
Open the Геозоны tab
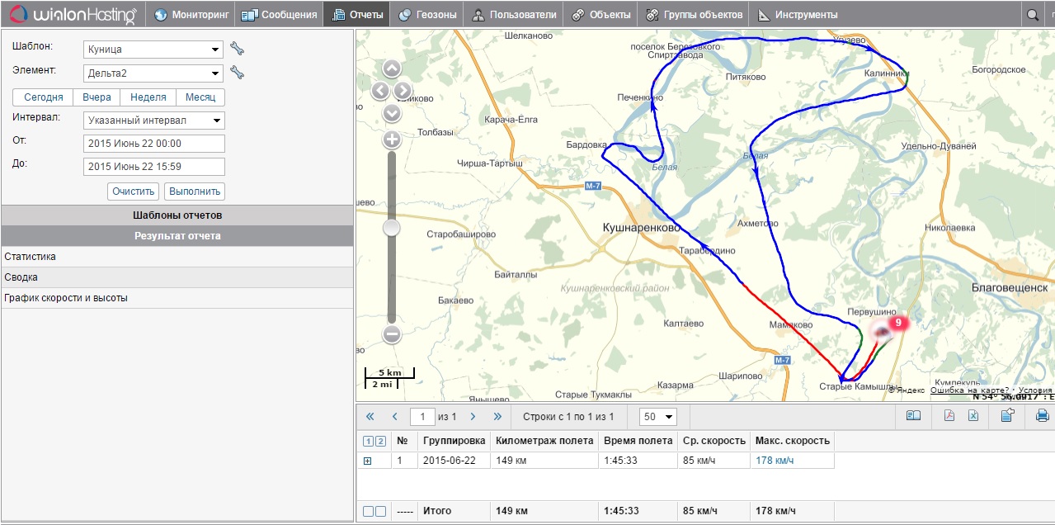(x=426, y=15)
